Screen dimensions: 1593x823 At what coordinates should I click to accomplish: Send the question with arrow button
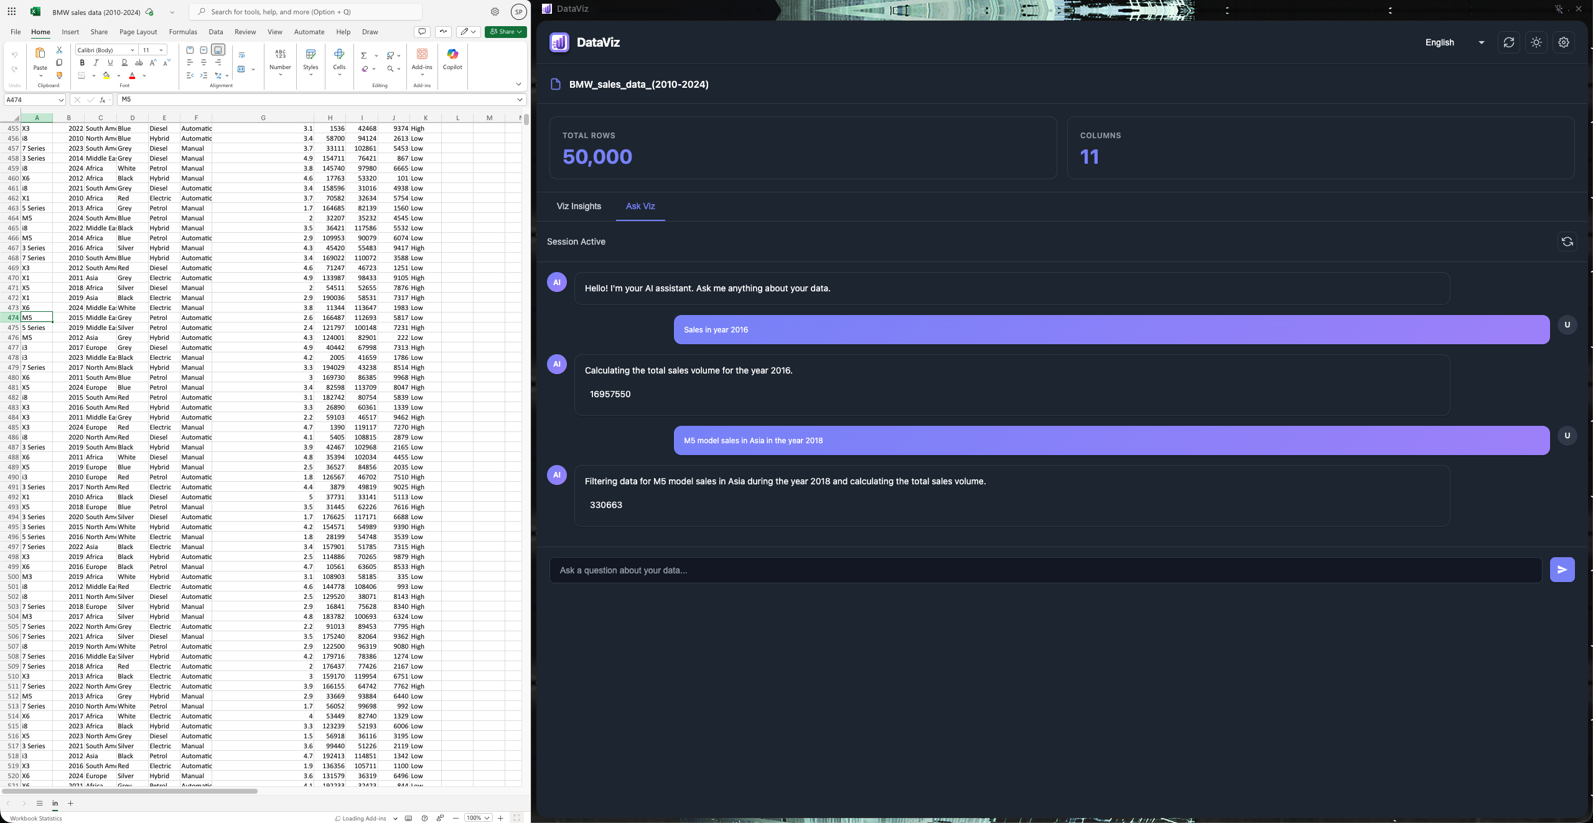point(1562,570)
